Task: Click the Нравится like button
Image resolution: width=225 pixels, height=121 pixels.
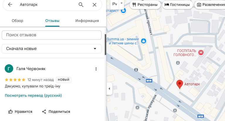Action: (x=20, y=112)
